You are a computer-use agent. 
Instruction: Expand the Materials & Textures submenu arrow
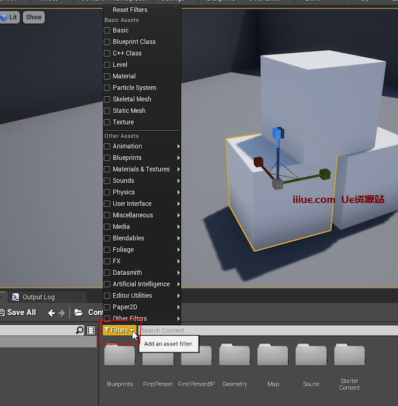(179, 169)
